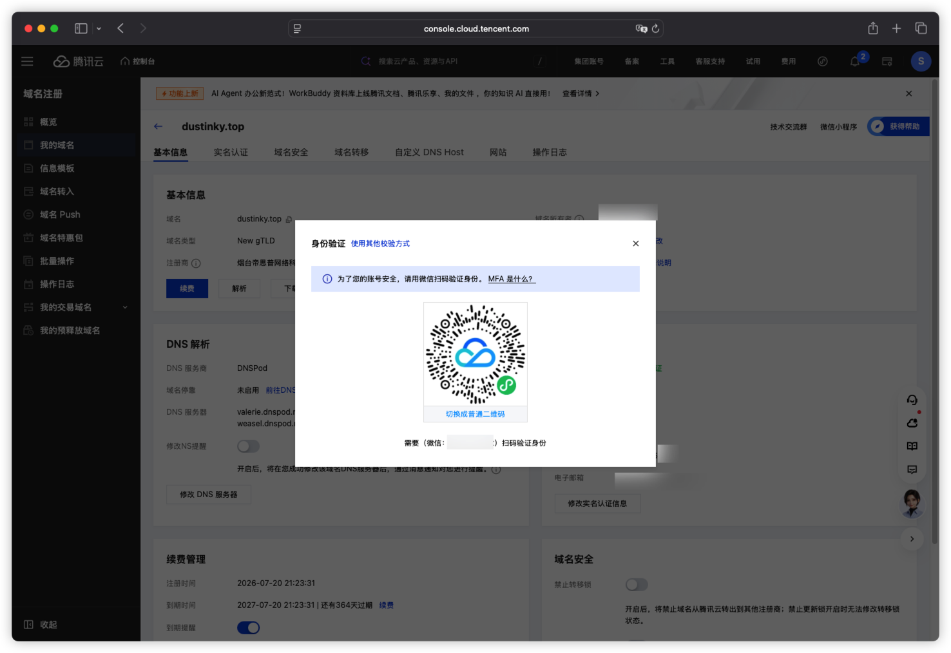Close the 身份验证 dialog
The height and width of the screenshot is (653, 951).
coord(635,243)
